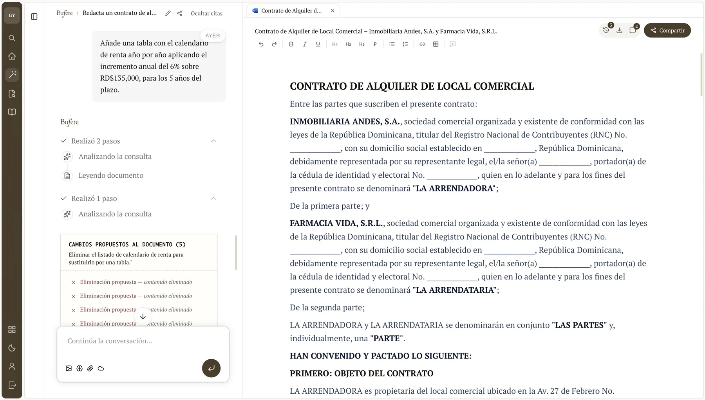Close the Contrato de Alquiler tab
The width and height of the screenshot is (705, 400).
tap(333, 11)
